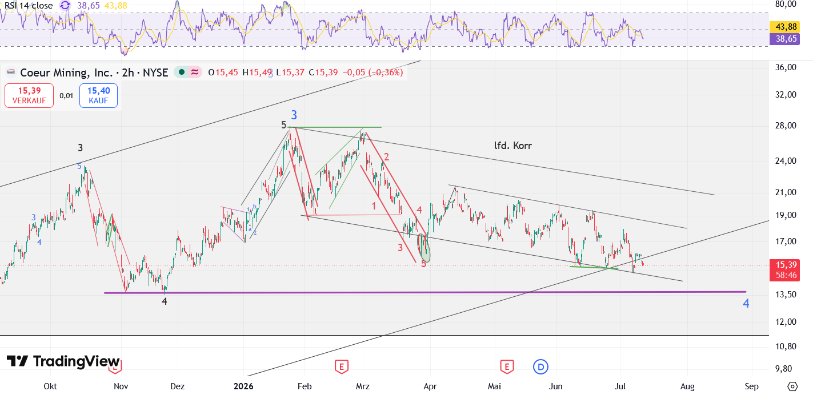This screenshot has width=813, height=395.
Task: Select the purple horizontal support line
Action: click(x=425, y=292)
